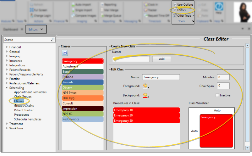Click the Minutes input field
Image resolution: width=252 pixels, height=156 pixels.
[223, 77]
